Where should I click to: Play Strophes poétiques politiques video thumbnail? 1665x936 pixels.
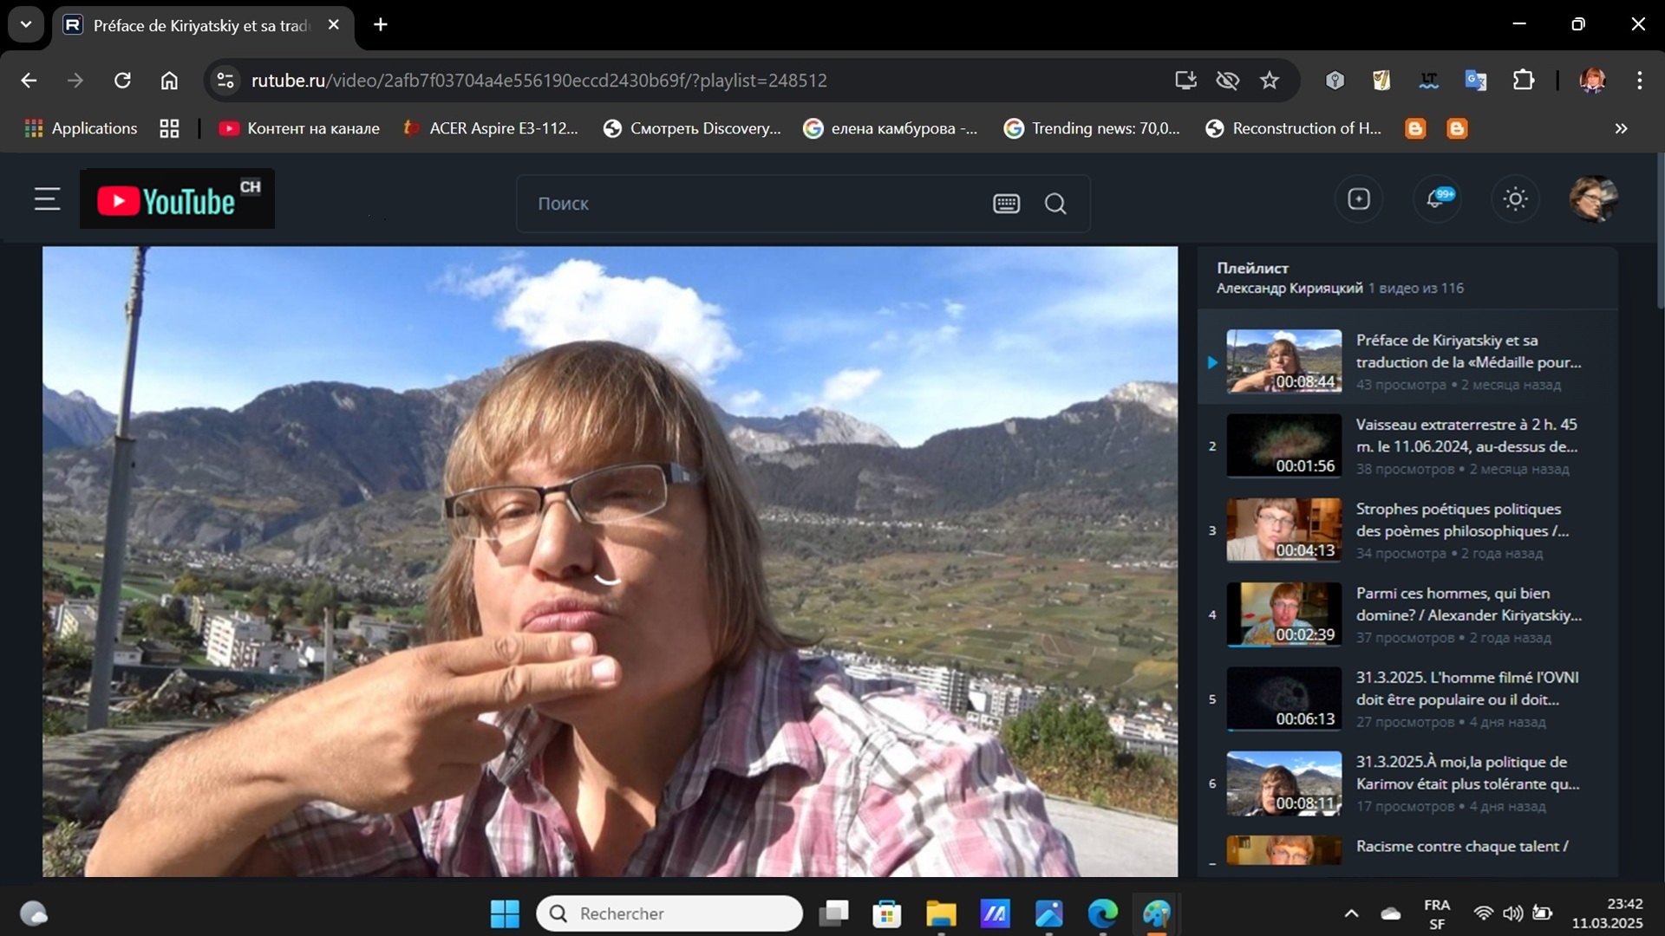(x=1283, y=530)
